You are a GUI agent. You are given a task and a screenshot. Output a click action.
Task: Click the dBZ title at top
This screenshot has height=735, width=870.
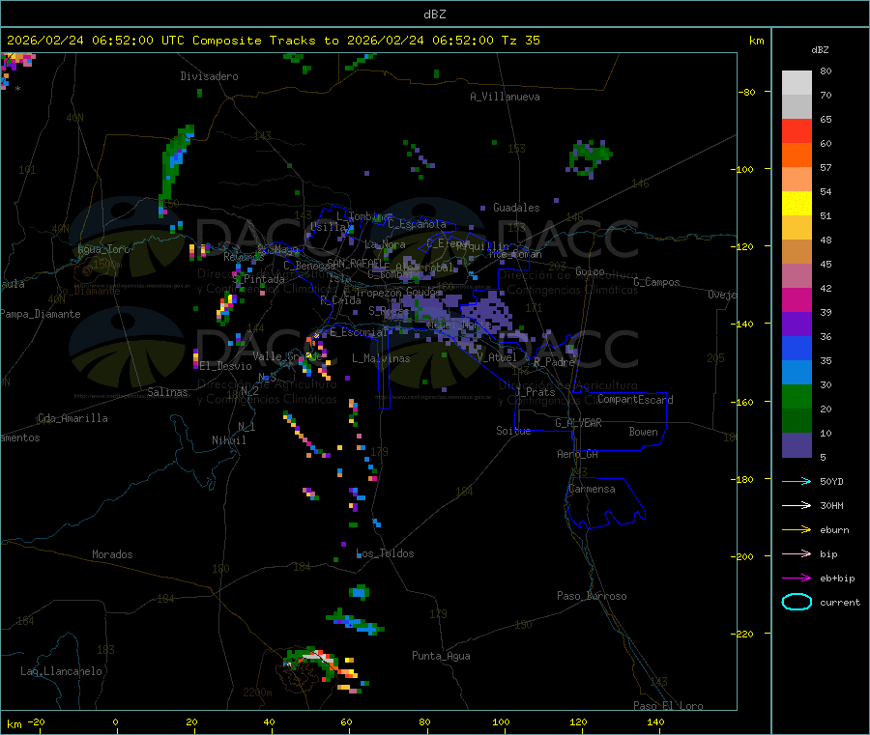434,14
